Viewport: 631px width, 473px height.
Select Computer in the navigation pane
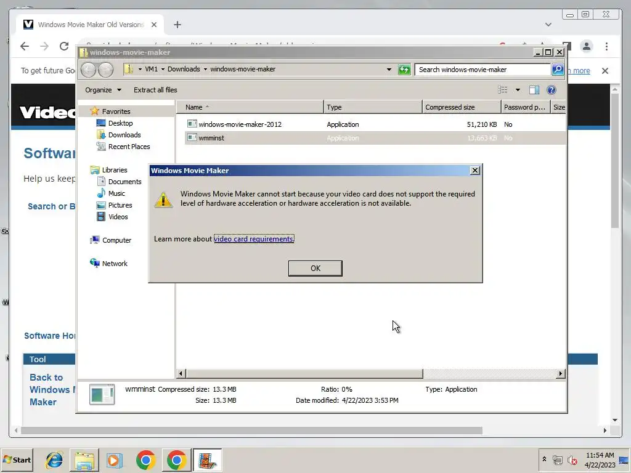[116, 240]
